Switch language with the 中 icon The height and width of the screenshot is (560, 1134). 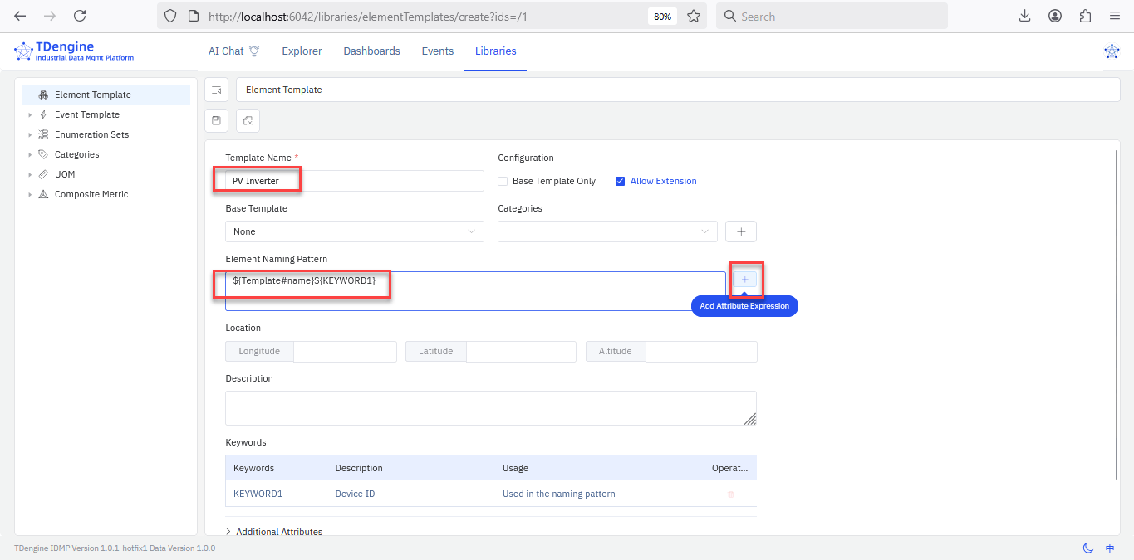click(1110, 548)
